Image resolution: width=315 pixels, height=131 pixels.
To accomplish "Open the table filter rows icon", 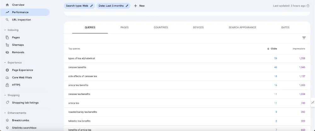I will point(304,38).
